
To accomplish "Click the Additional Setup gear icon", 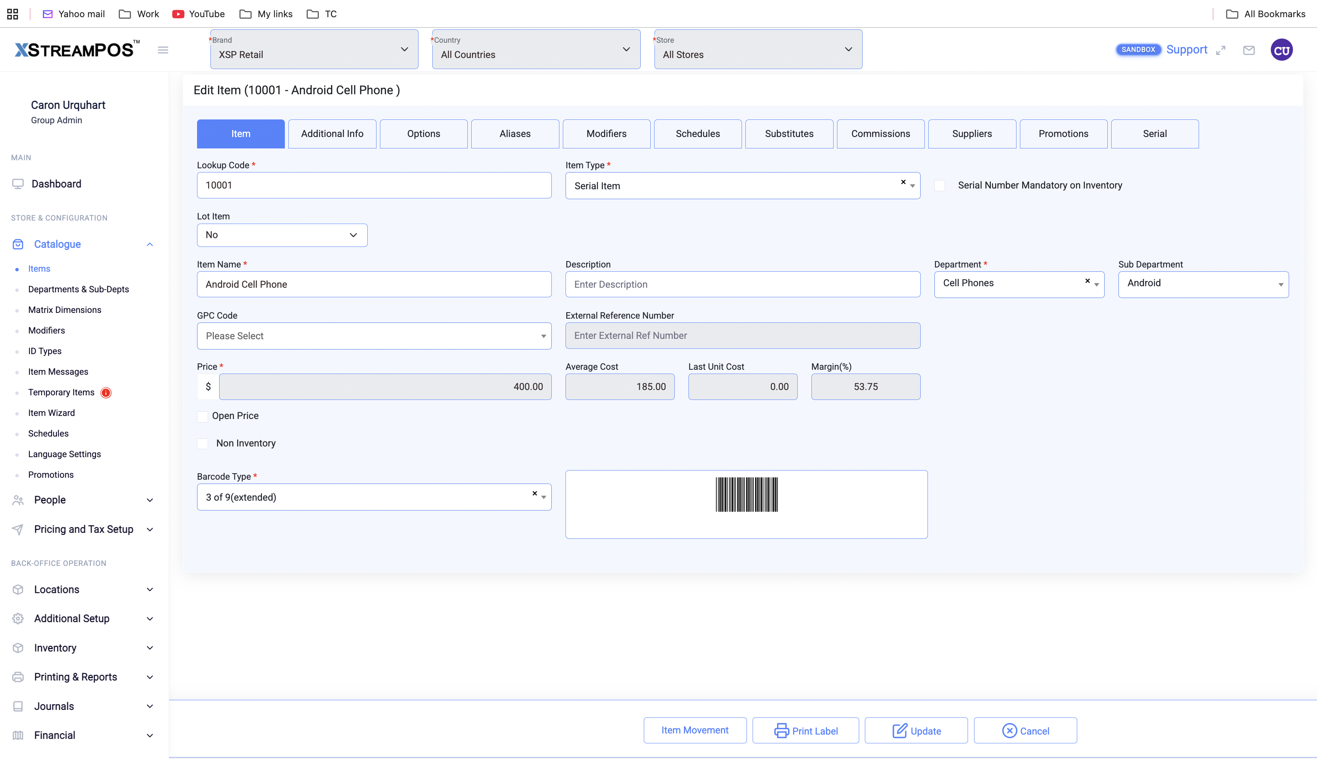I will [18, 619].
